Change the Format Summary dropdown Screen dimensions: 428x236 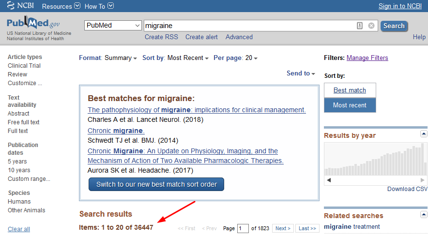pyautogui.click(x=108, y=58)
